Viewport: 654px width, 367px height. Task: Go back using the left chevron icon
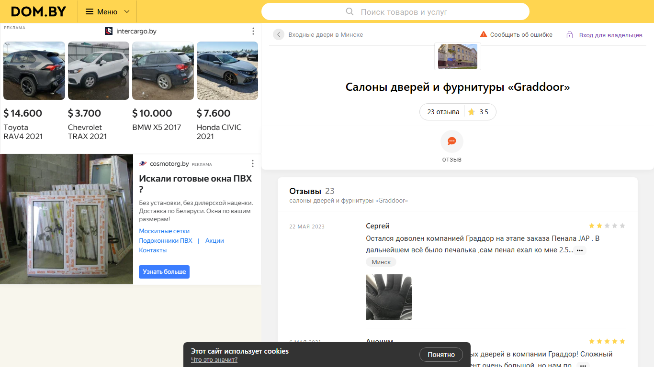coord(279,34)
